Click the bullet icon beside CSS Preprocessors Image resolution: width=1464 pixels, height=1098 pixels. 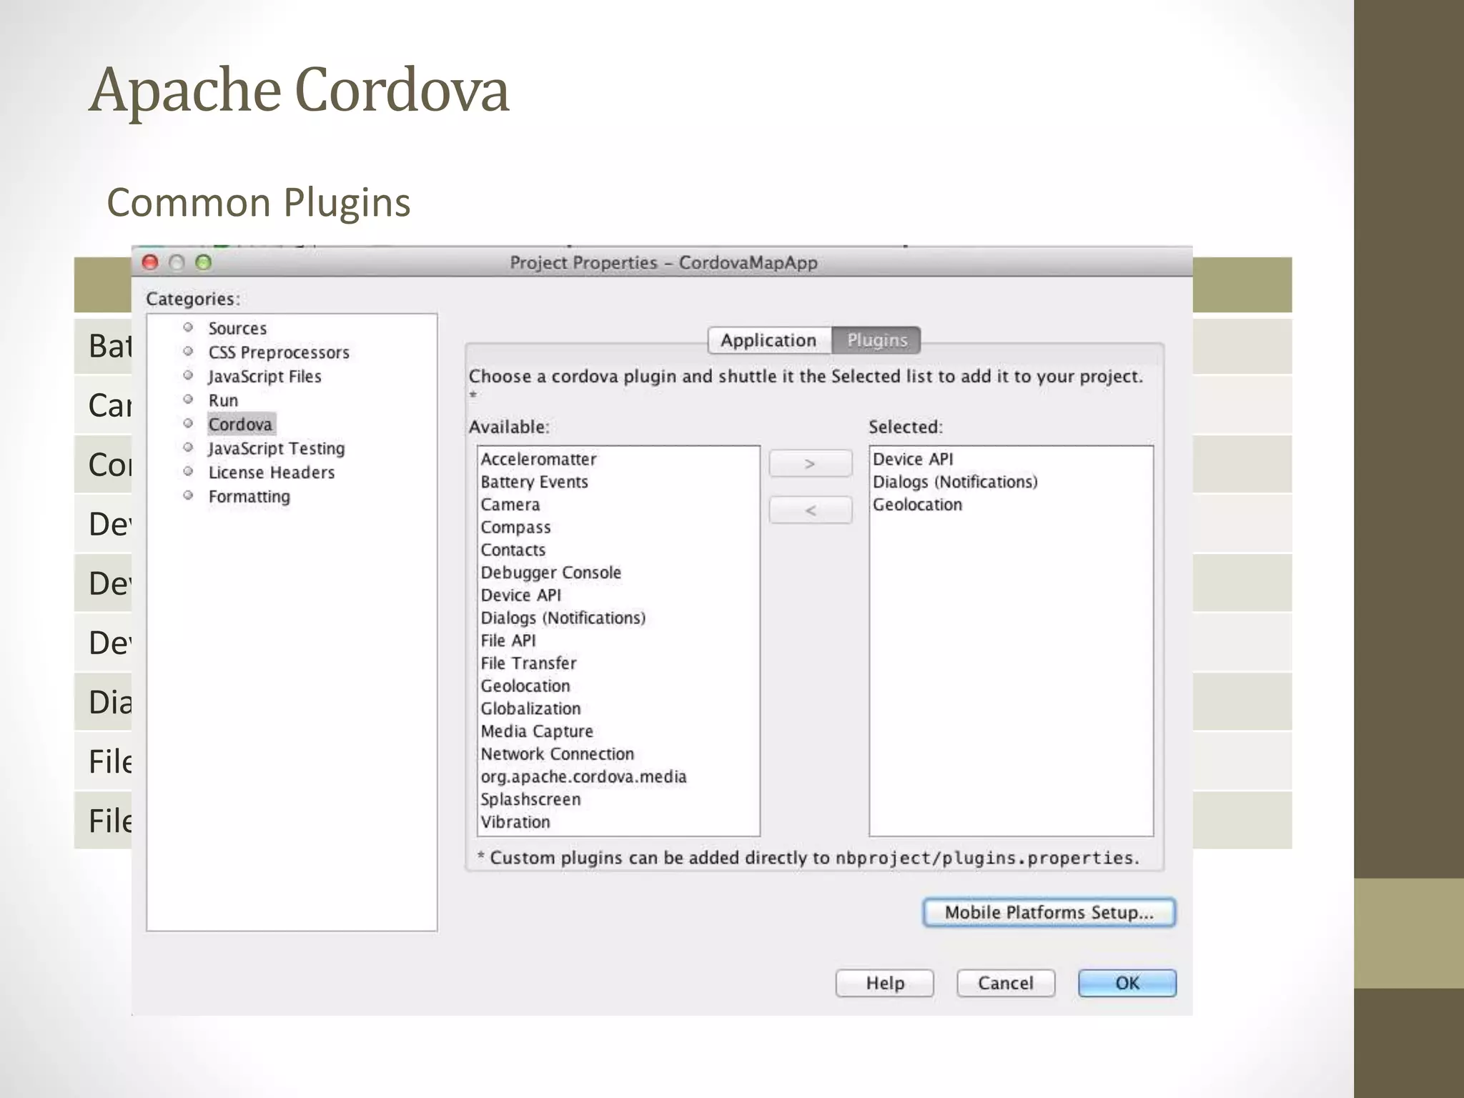pyautogui.click(x=188, y=351)
